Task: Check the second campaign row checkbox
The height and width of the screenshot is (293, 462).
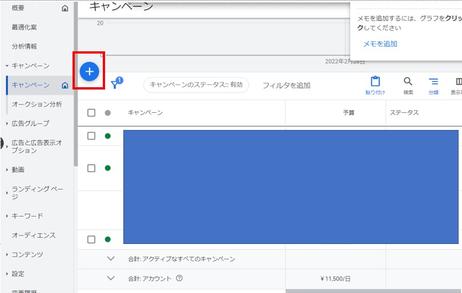Action: 91,168
